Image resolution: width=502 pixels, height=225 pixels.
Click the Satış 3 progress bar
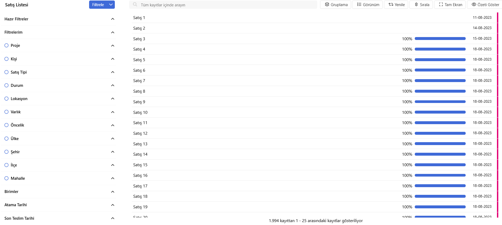[x=440, y=39]
